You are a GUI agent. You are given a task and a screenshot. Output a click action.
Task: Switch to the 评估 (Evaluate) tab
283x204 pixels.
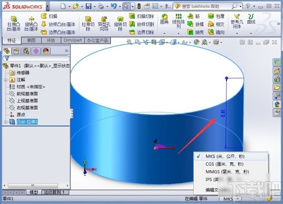(51, 40)
